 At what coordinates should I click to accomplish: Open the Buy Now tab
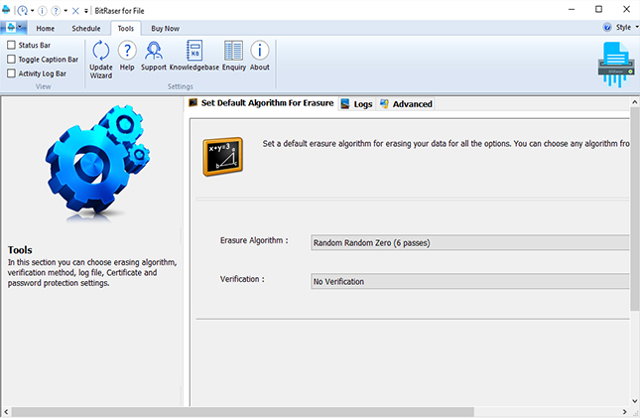pyautogui.click(x=165, y=29)
